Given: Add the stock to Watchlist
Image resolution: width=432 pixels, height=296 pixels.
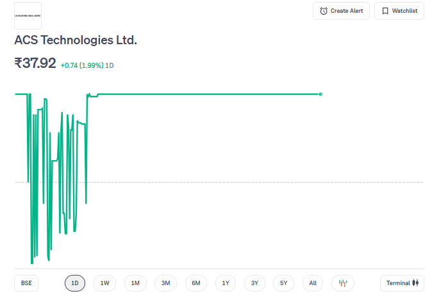Looking at the screenshot, I should [399, 11].
